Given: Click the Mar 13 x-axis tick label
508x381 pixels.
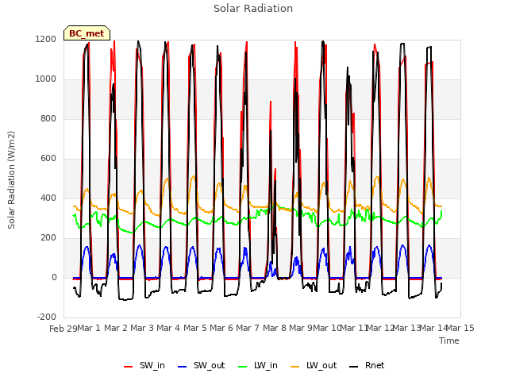Looking at the screenshot, I should (x=407, y=328).
